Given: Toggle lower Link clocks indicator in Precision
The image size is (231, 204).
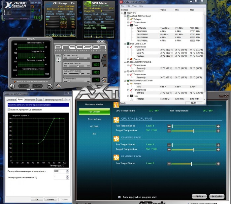Looking at the screenshot, I should (105, 65).
